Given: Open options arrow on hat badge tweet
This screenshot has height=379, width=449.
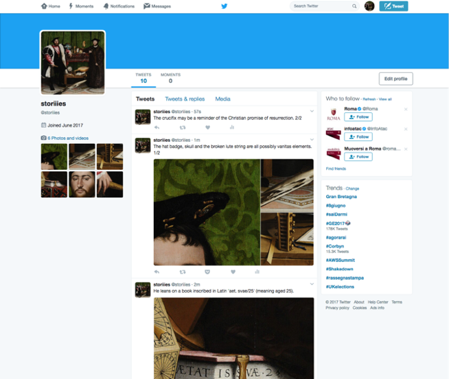Looking at the screenshot, I should tap(312, 140).
